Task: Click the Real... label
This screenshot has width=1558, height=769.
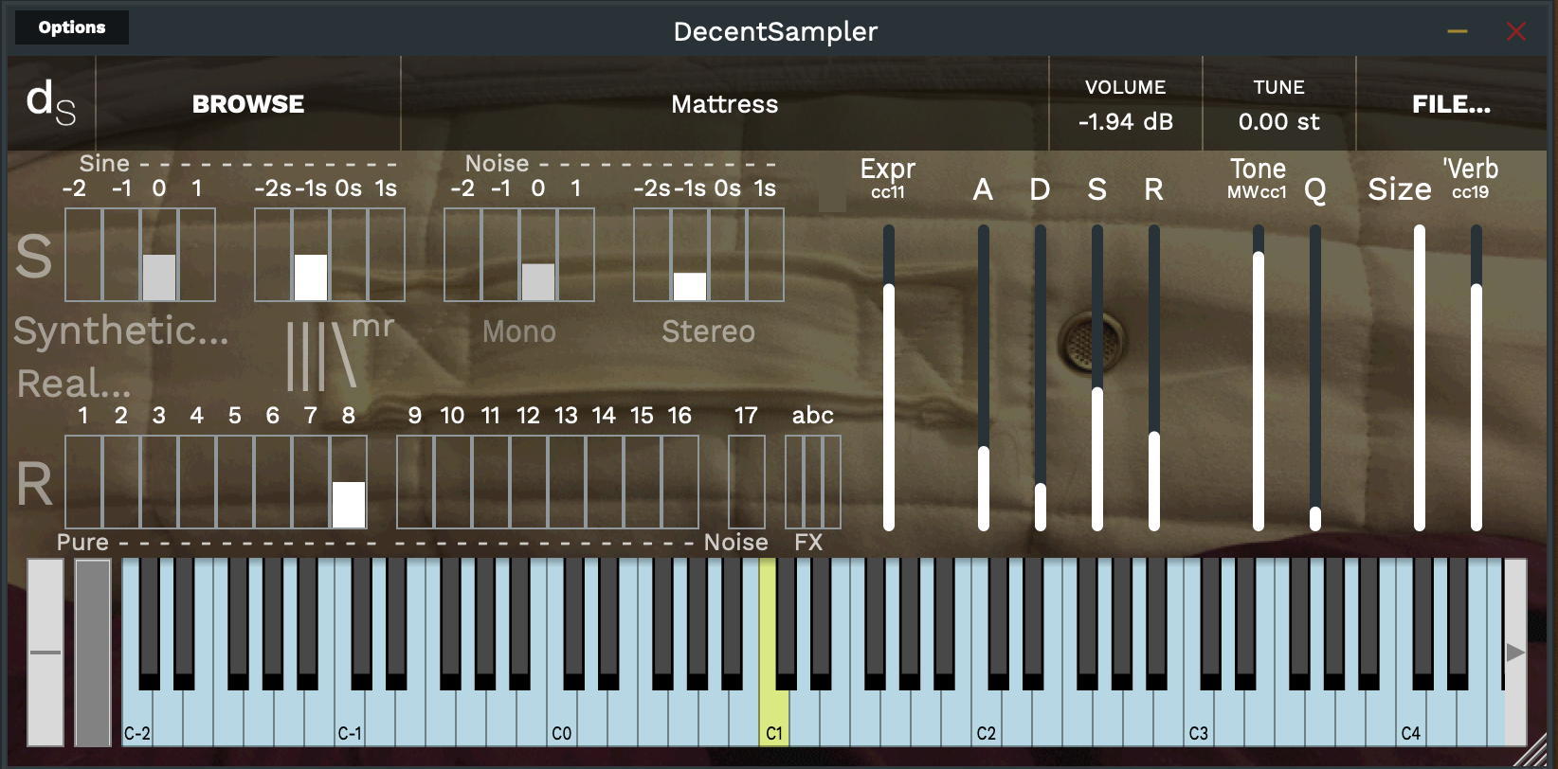Action: tap(74, 384)
